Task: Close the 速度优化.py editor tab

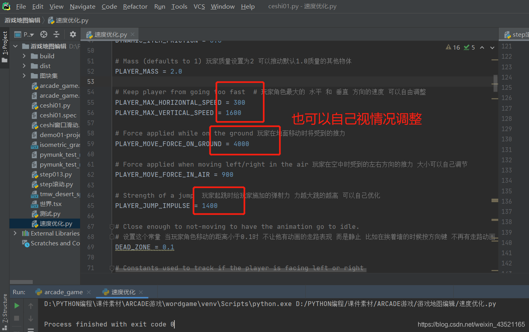Action: point(133,35)
